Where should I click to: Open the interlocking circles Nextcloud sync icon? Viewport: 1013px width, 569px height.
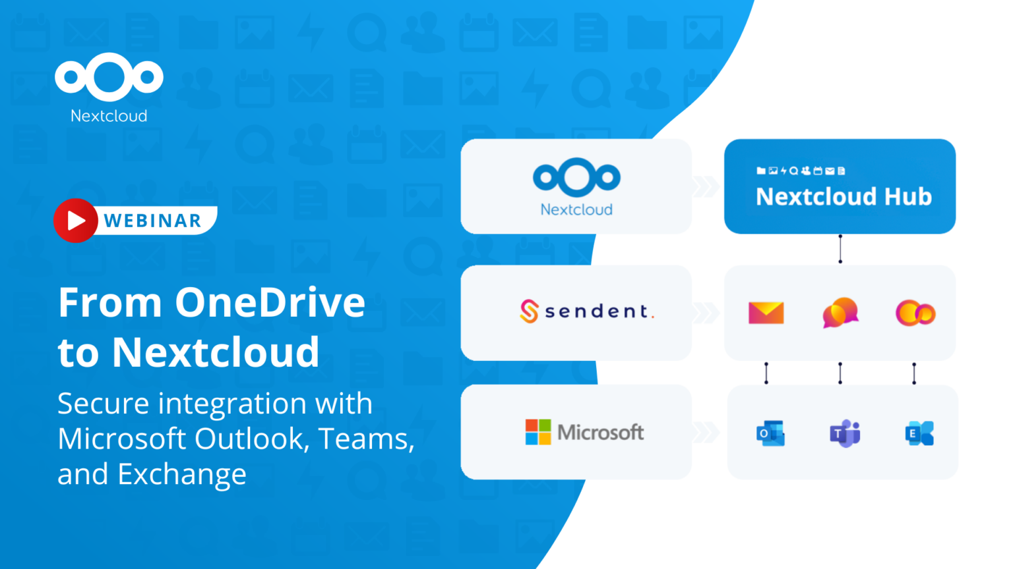point(915,313)
